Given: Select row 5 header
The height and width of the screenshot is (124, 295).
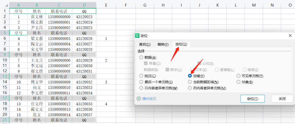Looking at the screenshot, I should tap(5, 33).
